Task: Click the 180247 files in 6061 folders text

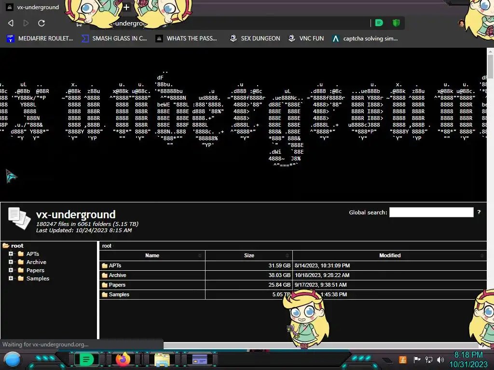Action: tap(87, 224)
